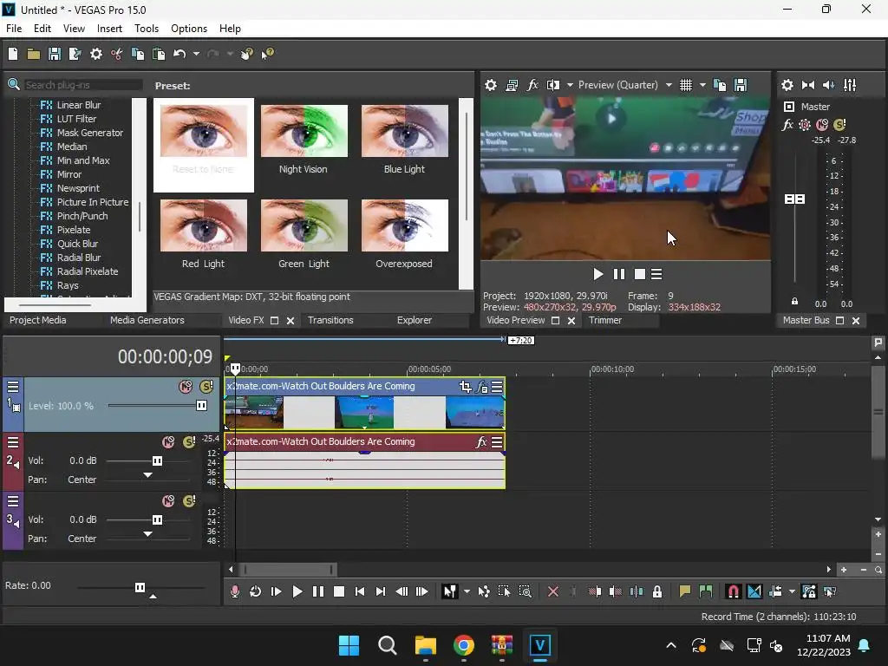Toggle Loop Playback in transport bar
The image size is (888, 666).
[x=256, y=591]
